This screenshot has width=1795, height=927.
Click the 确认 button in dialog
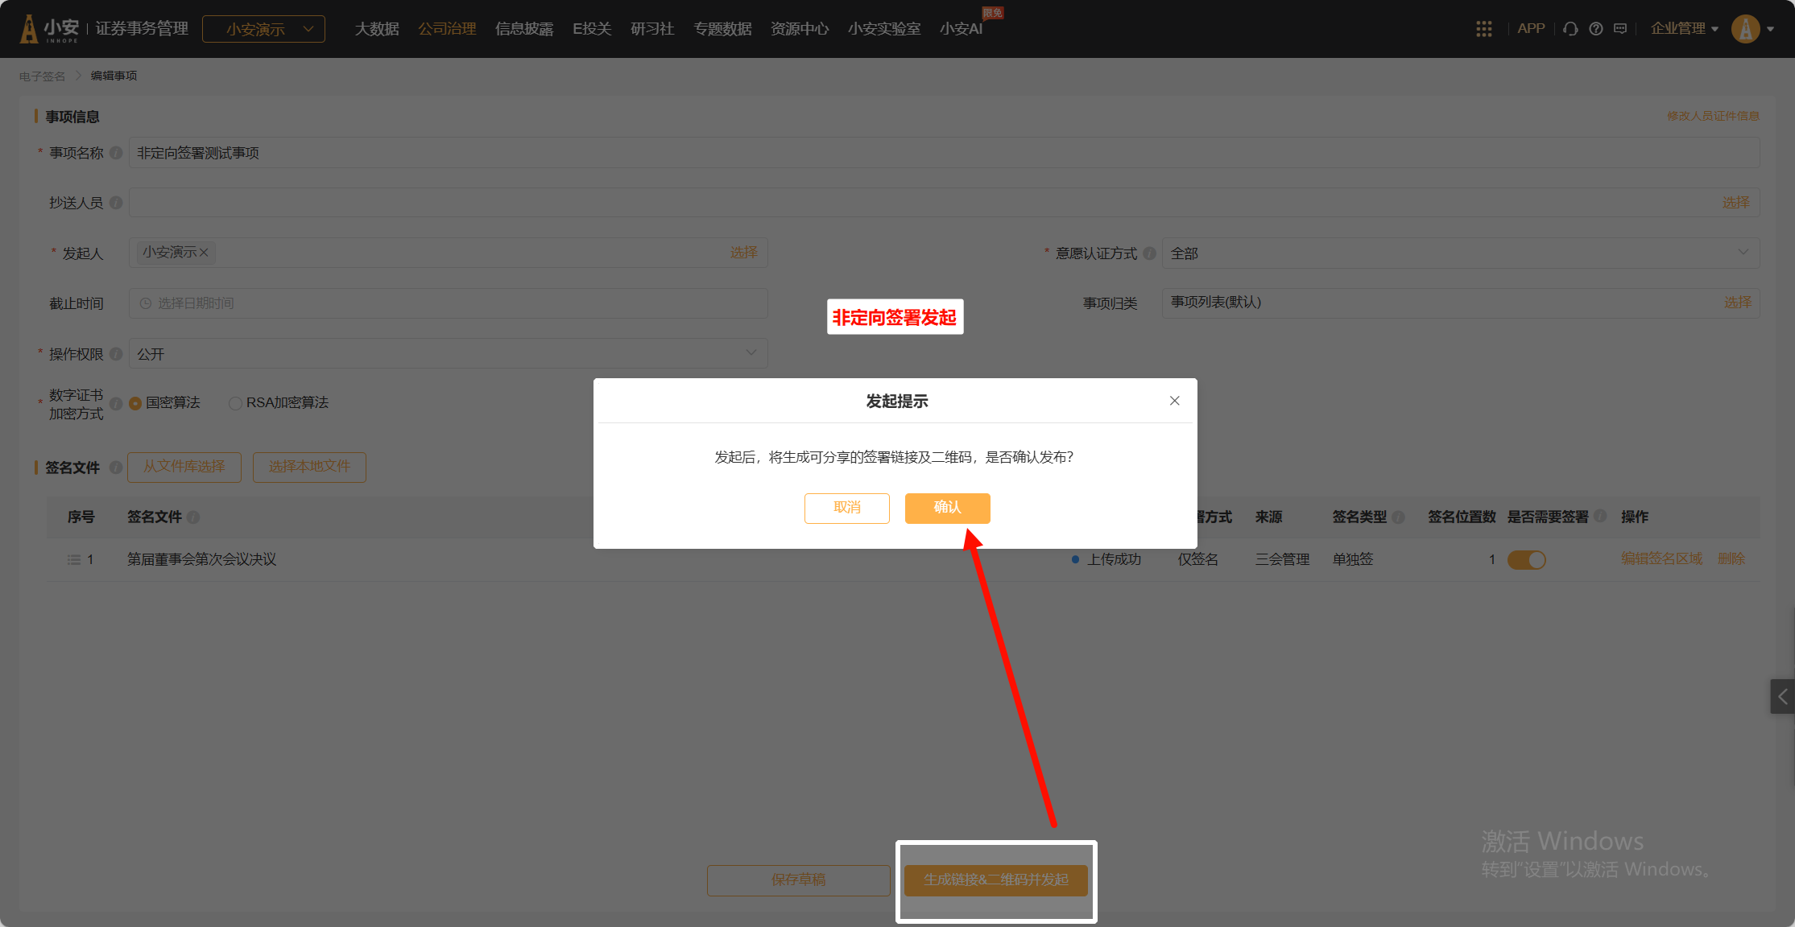(947, 508)
